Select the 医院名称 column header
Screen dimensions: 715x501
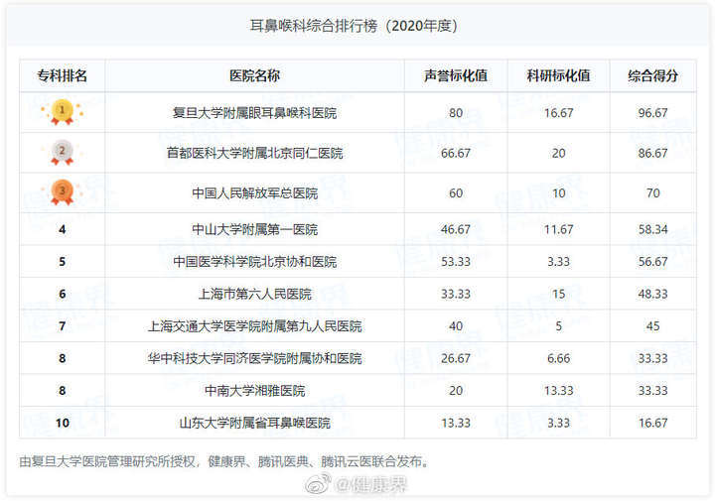point(254,75)
